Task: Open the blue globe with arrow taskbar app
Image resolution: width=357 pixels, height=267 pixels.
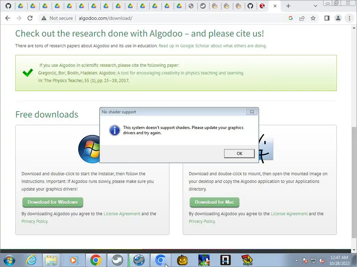Action: coord(139,260)
